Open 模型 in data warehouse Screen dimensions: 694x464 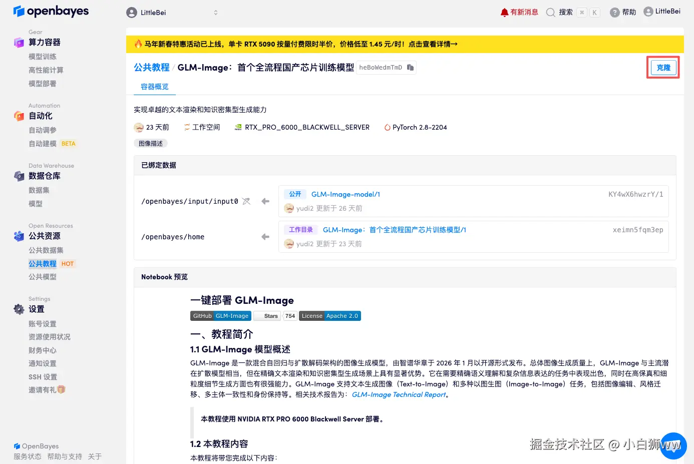pos(36,204)
